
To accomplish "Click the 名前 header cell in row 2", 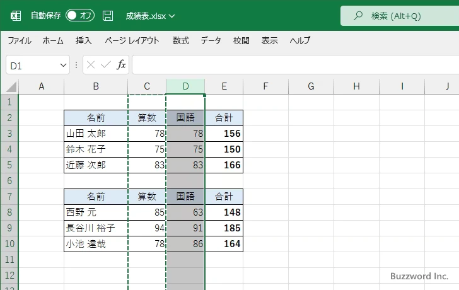I will pos(96,118).
